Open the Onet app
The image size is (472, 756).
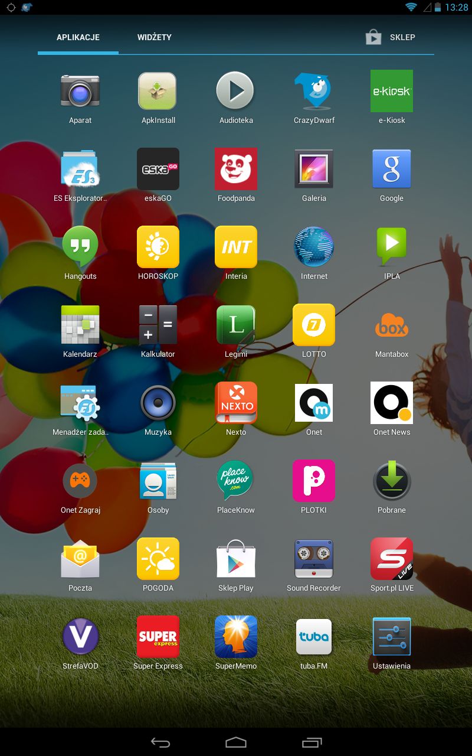[x=314, y=403]
